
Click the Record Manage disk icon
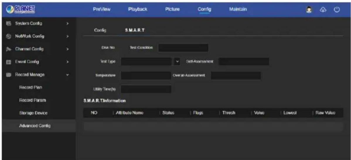[x=8, y=74]
